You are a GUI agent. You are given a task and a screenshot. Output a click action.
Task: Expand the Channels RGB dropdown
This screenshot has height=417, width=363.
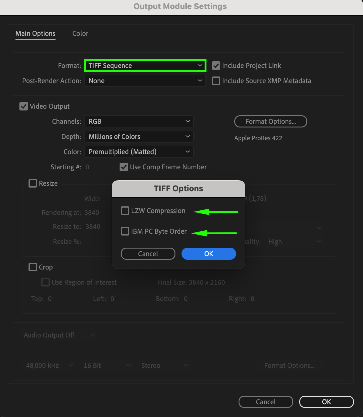coord(139,121)
